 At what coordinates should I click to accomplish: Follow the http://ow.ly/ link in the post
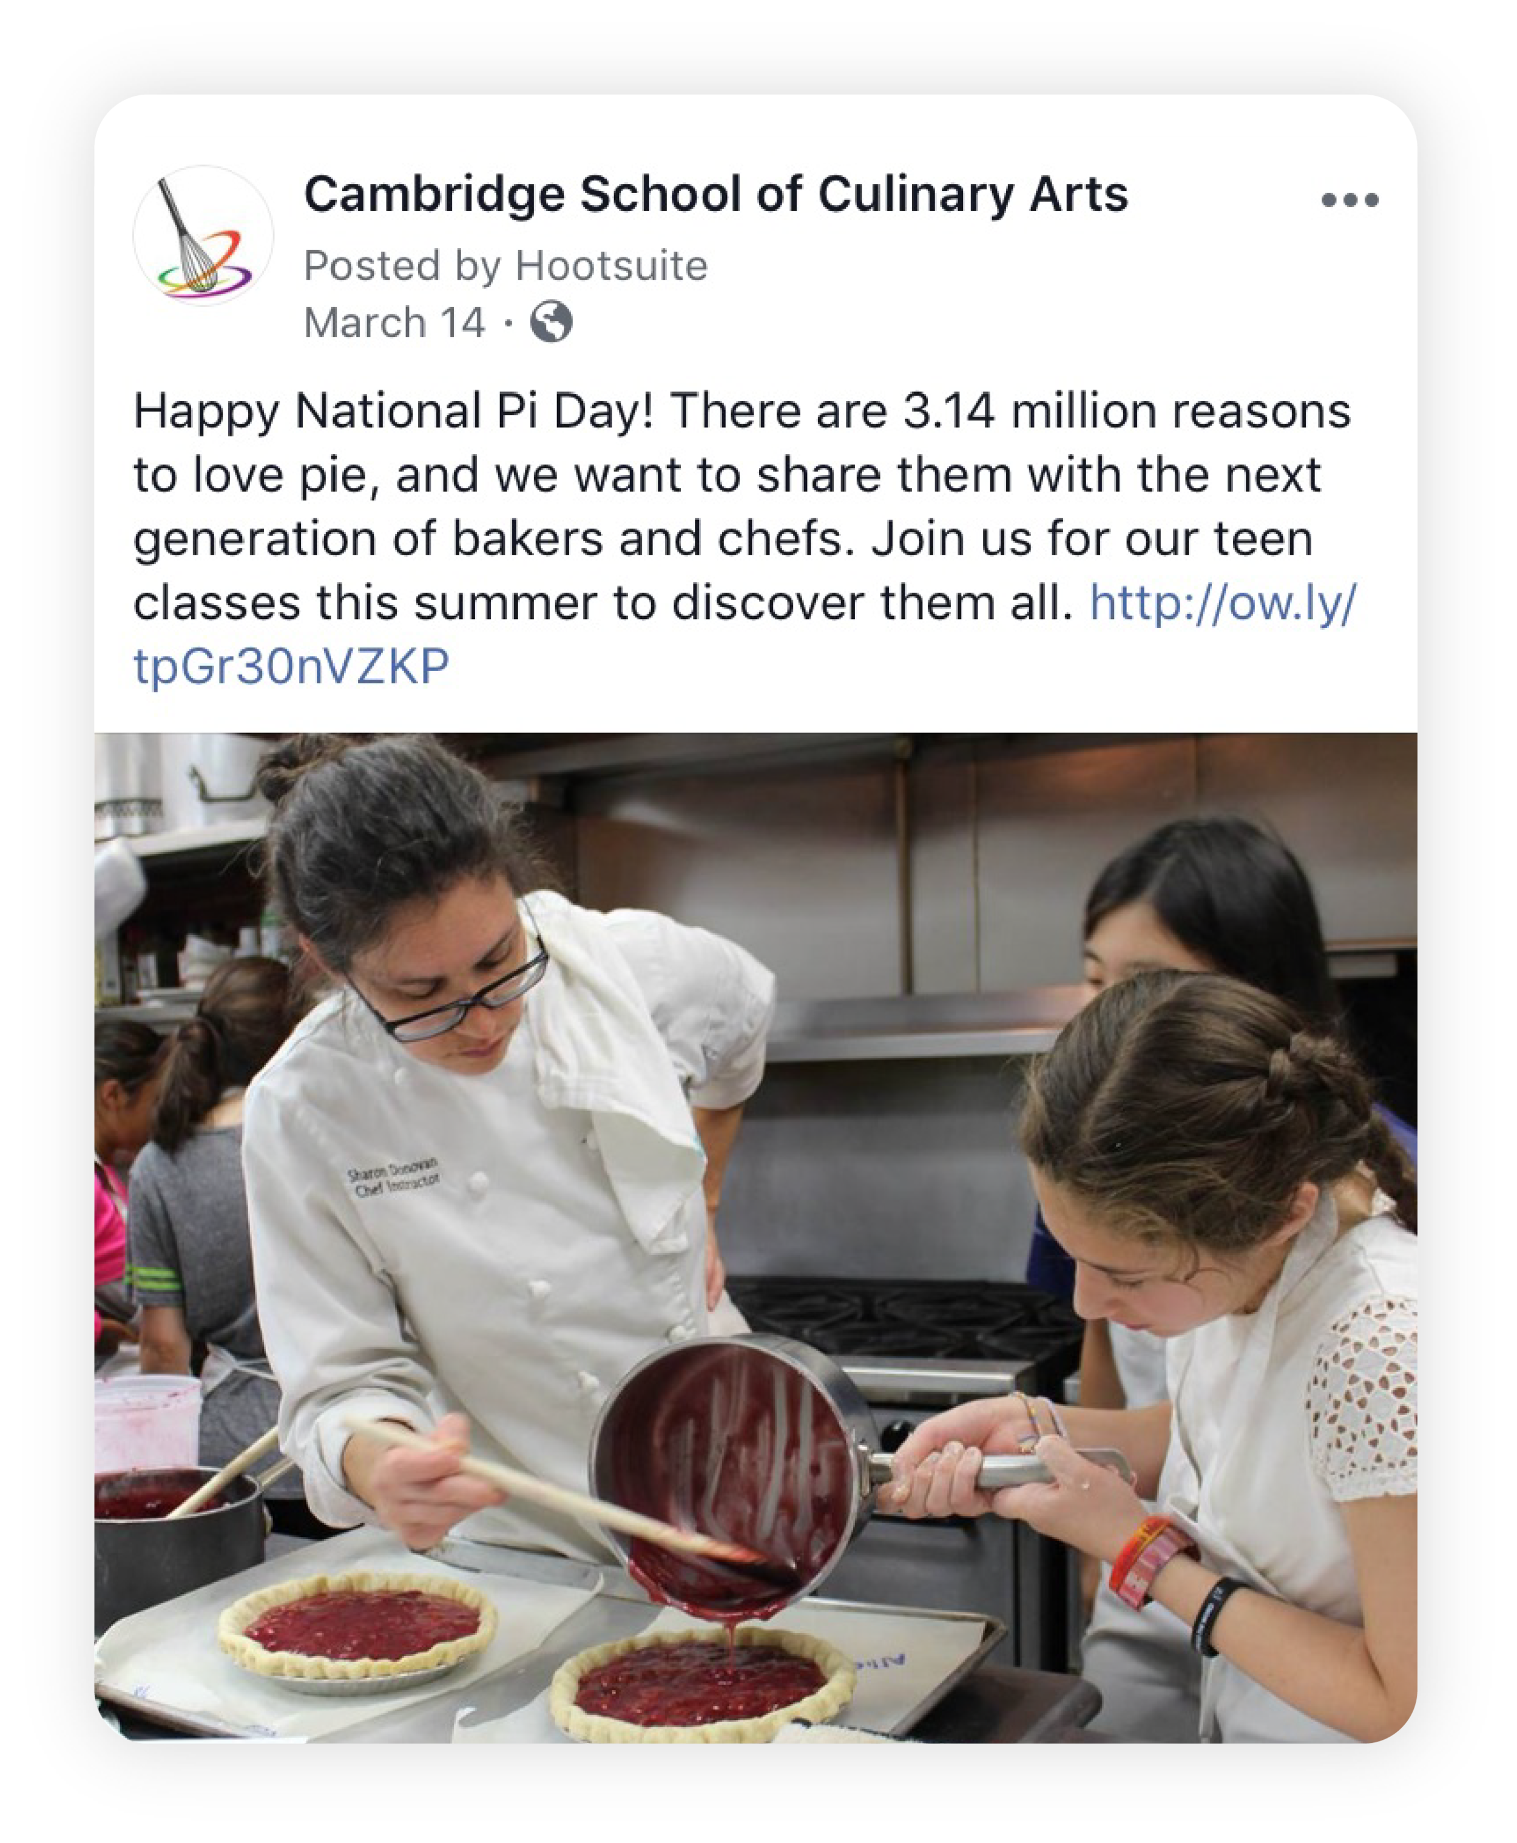tap(1223, 603)
